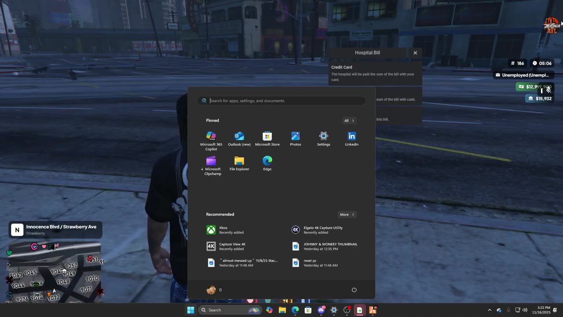The image size is (563, 317).
Task: Click the taskbar Search box
Action: click(x=230, y=310)
